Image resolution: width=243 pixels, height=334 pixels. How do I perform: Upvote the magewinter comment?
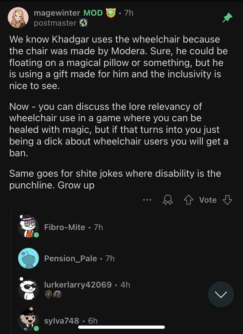pos(189,200)
